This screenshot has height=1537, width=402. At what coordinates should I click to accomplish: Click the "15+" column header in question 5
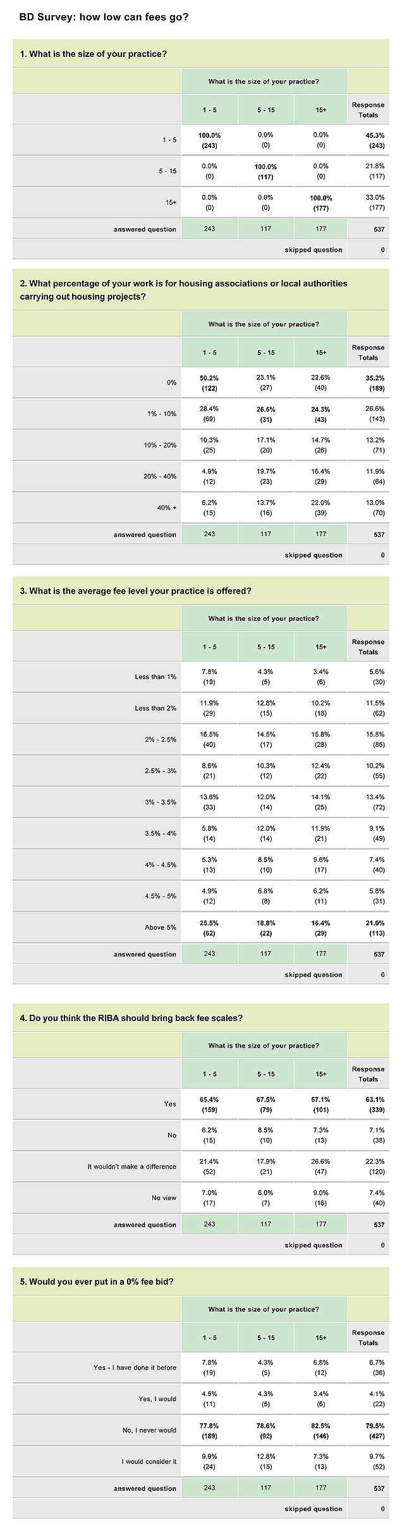click(x=321, y=1338)
